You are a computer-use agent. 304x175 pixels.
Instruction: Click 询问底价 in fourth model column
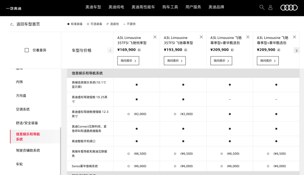[268, 61]
